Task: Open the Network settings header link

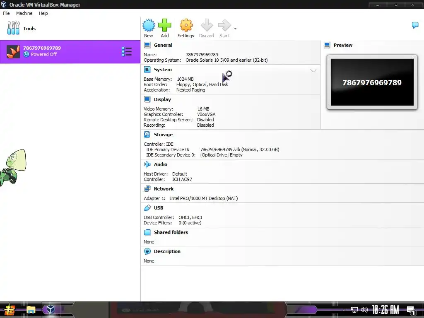Action: 164,189
